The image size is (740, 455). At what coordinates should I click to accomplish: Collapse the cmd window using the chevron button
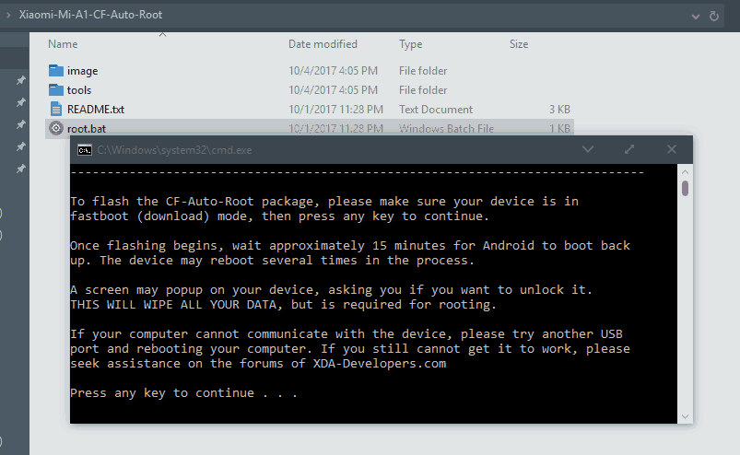coord(588,149)
